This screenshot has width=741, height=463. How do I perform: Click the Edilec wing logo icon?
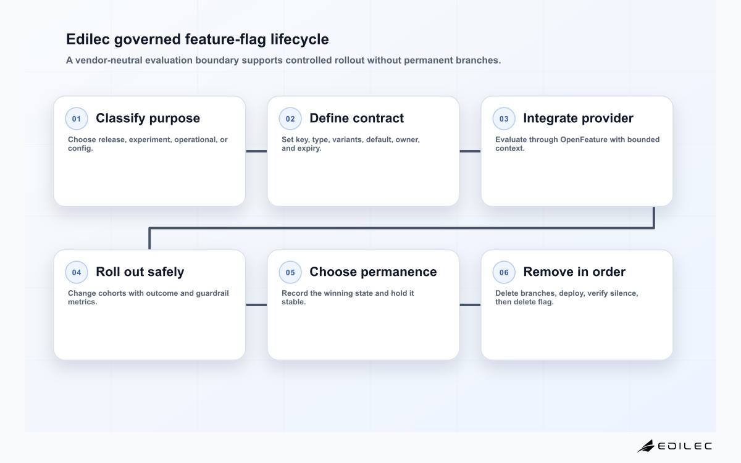click(x=646, y=446)
